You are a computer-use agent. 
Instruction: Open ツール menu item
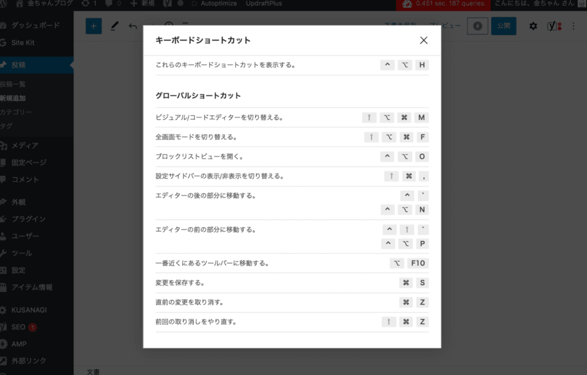[21, 253]
